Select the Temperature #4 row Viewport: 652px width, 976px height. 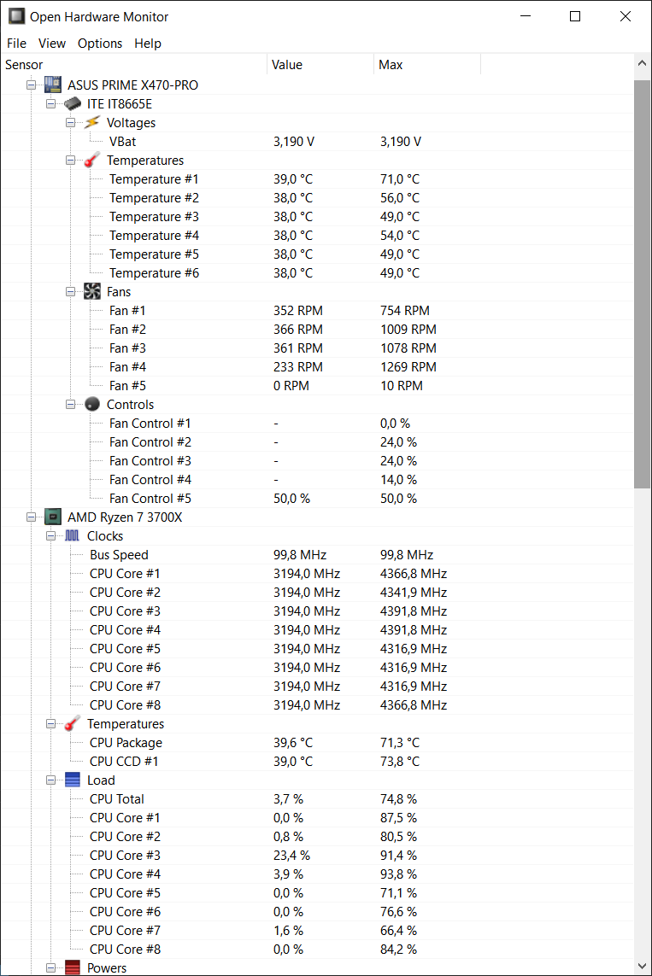coord(317,236)
